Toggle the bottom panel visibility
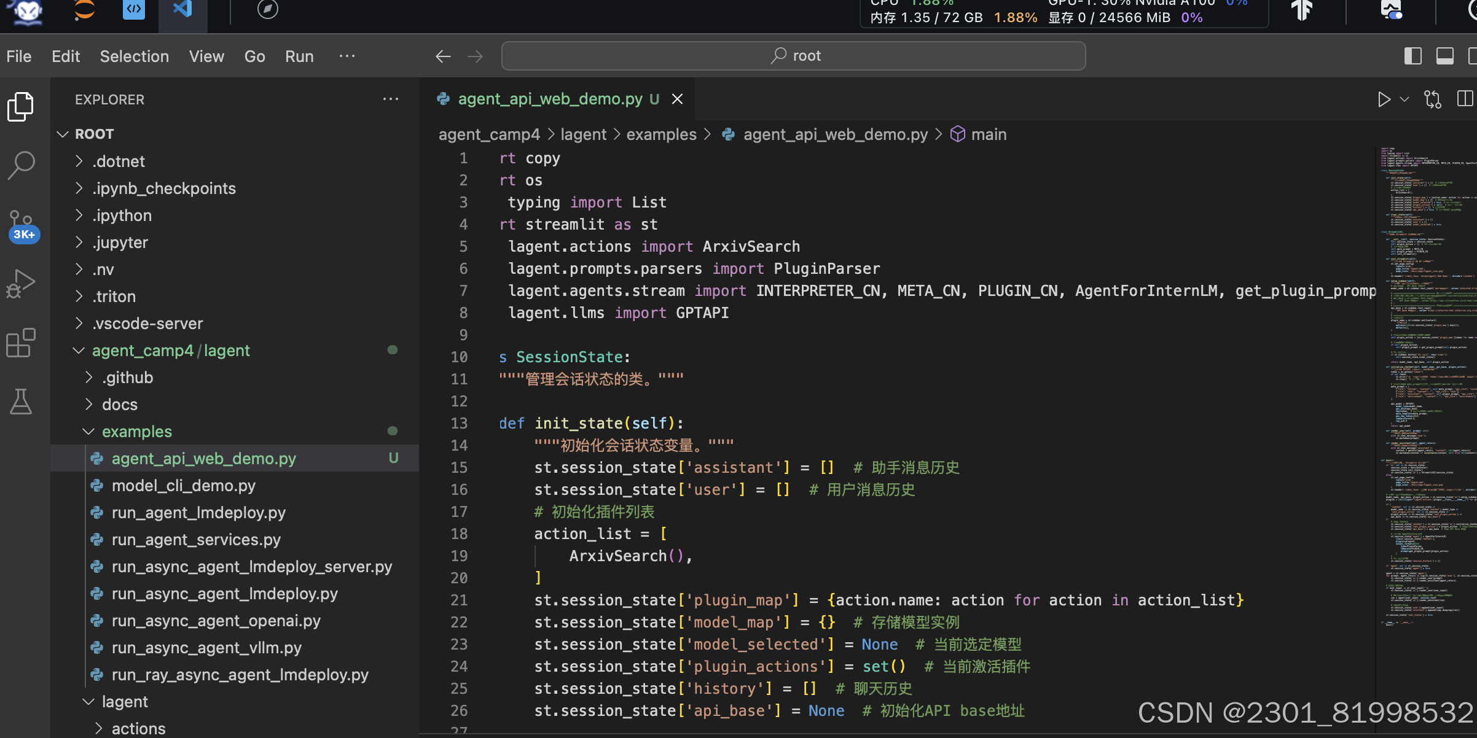Screen dimensions: 1477x738 pos(1444,56)
